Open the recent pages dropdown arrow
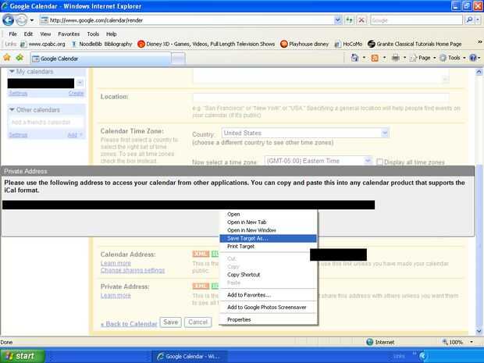The width and height of the screenshot is (484, 363). click(x=32, y=20)
